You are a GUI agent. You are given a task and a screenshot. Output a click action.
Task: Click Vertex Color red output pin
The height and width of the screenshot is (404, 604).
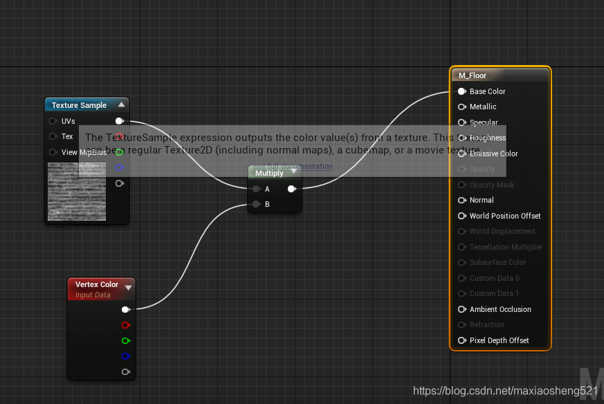pos(126,325)
